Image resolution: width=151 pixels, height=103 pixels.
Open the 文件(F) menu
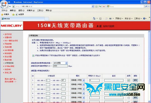(x=4, y=10)
